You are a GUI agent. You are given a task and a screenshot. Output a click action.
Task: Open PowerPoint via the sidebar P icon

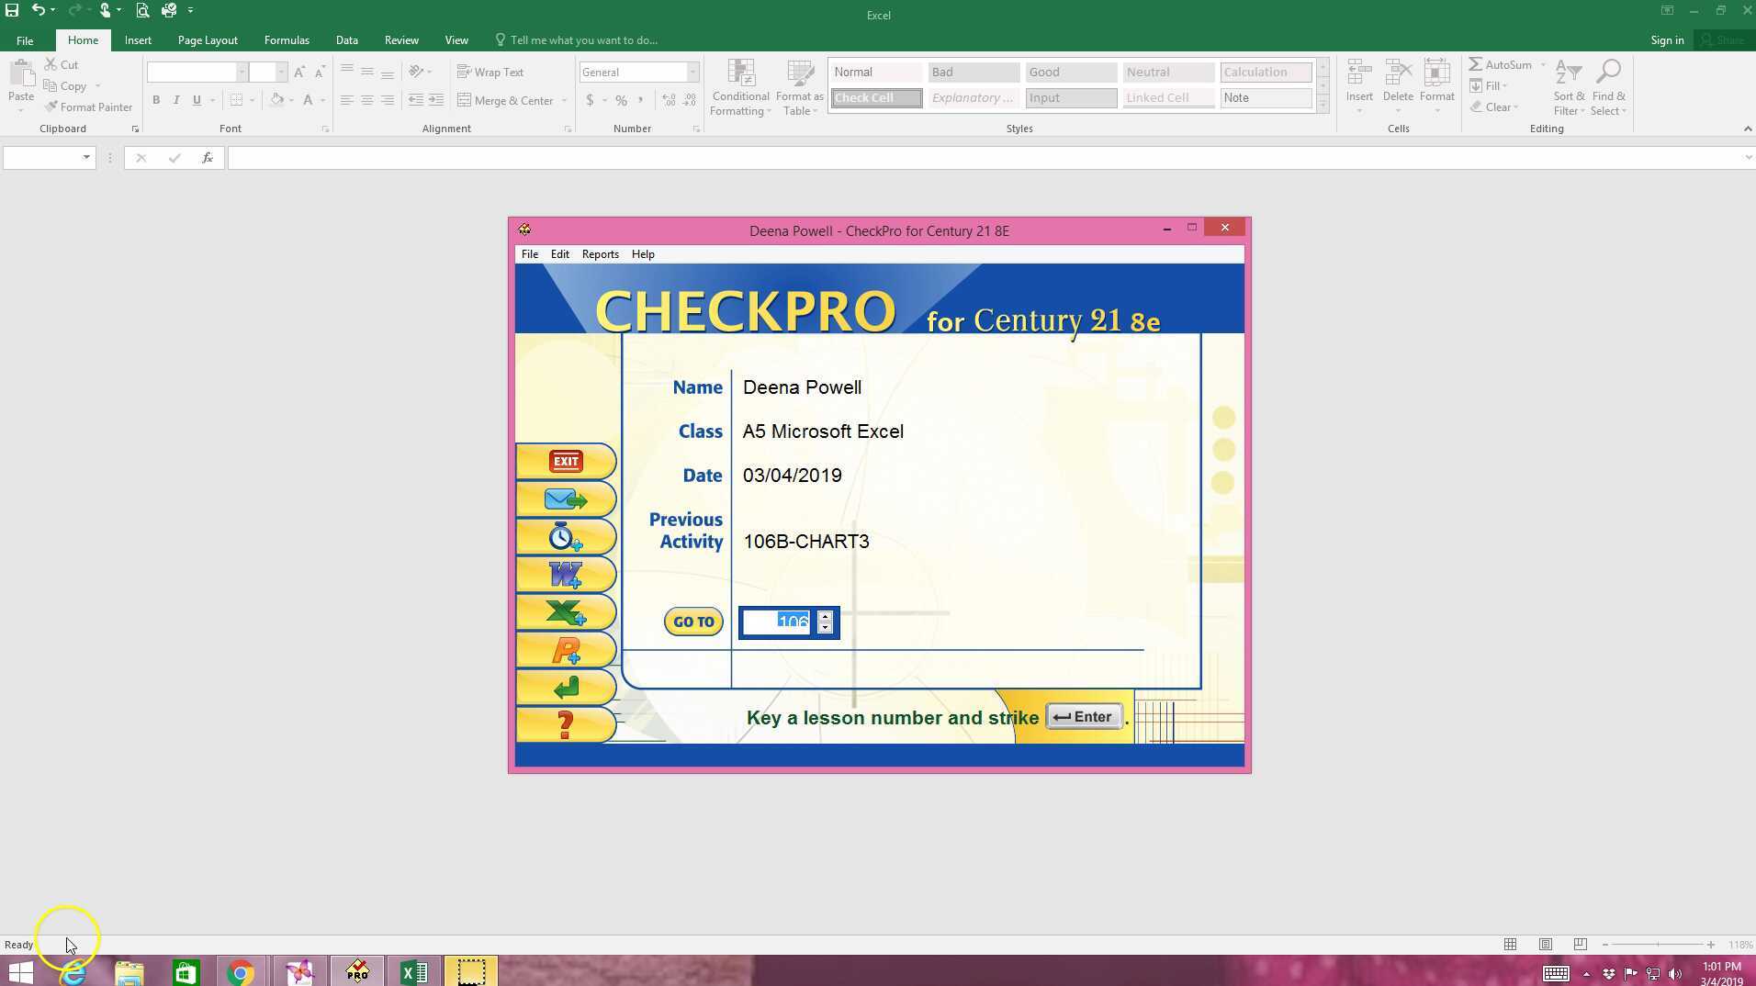tap(565, 649)
